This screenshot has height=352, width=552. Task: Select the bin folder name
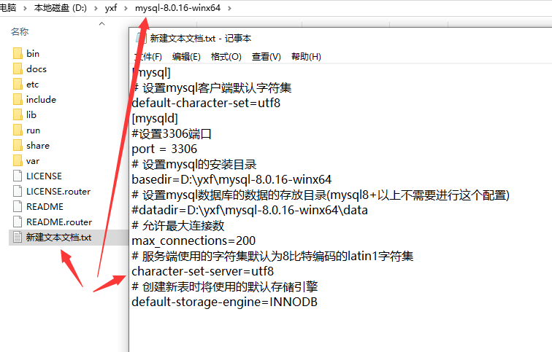(33, 54)
